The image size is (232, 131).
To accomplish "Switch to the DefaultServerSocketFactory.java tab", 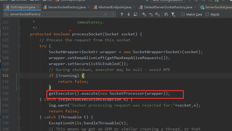I will click(168, 7).
